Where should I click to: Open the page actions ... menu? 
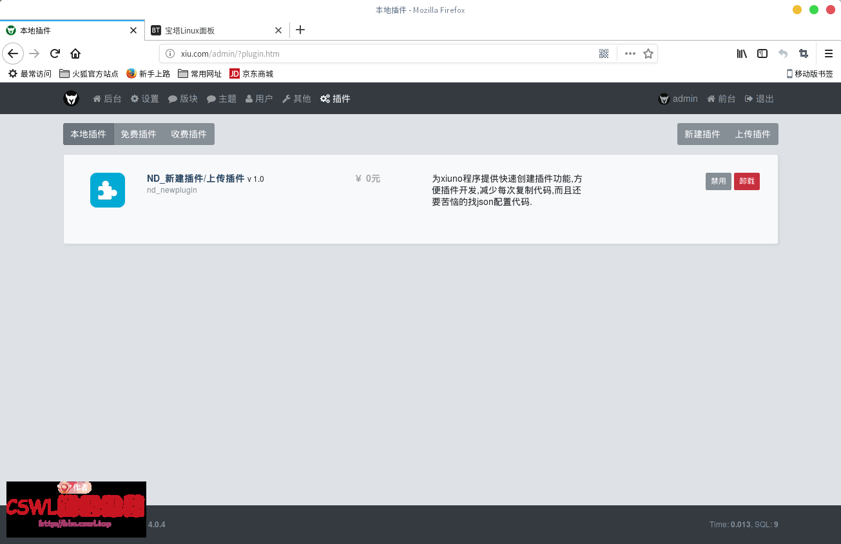click(630, 53)
